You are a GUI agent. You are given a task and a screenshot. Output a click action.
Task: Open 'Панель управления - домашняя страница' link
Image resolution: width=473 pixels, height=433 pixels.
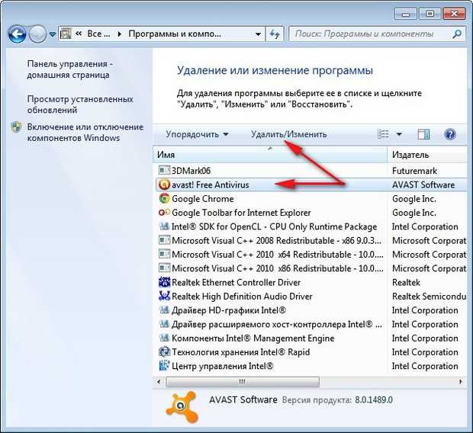pos(69,69)
